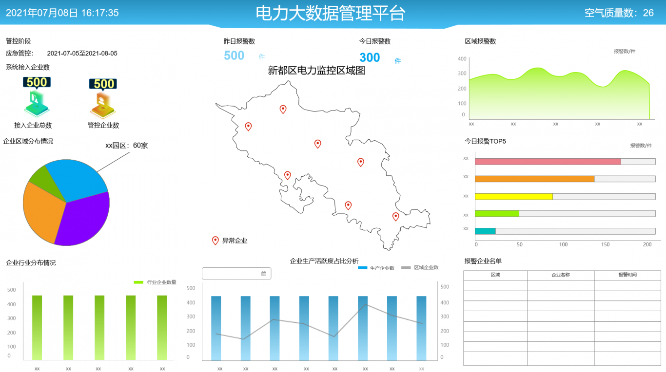Viewport: 666px width, 372px height.
Task: Click the 报警时间 table column header
Action: (627, 275)
